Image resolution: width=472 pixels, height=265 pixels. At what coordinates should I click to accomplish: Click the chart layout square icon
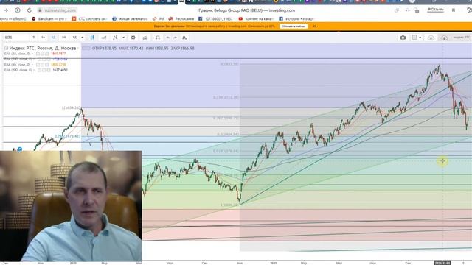click(x=414, y=38)
